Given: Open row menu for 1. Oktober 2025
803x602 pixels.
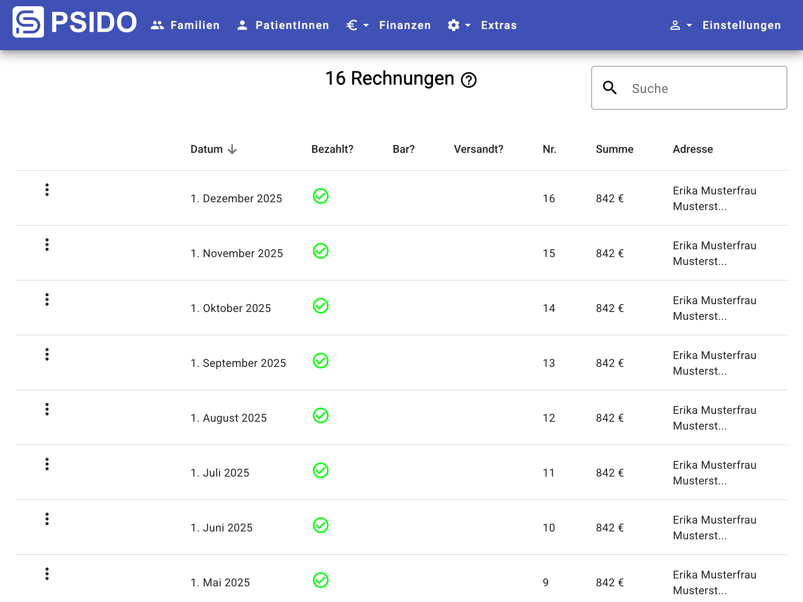Looking at the screenshot, I should (47, 299).
